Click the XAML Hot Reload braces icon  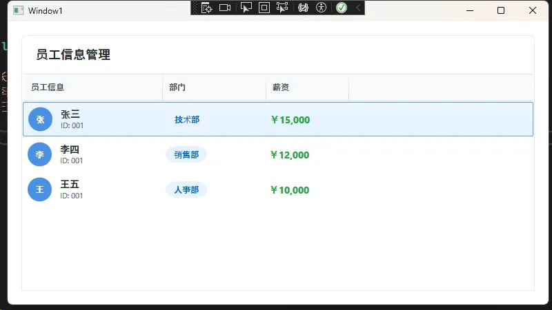303,8
